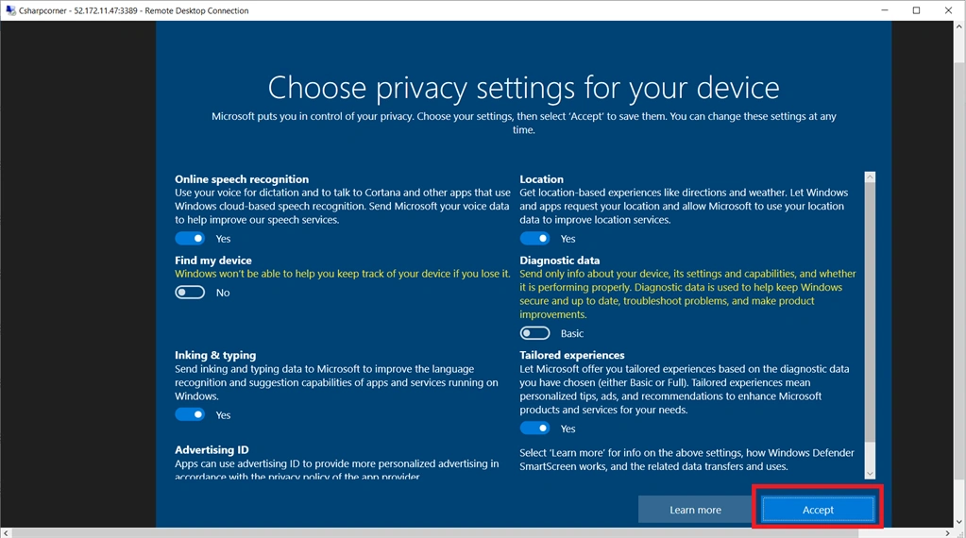The width and height of the screenshot is (966, 538).
Task: Click remote window horizontal scrollbar right arrow
Action: coord(947,533)
